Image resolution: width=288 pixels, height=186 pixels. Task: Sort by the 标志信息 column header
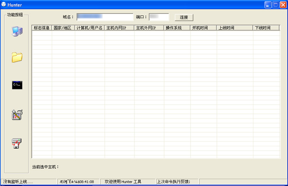coord(42,28)
